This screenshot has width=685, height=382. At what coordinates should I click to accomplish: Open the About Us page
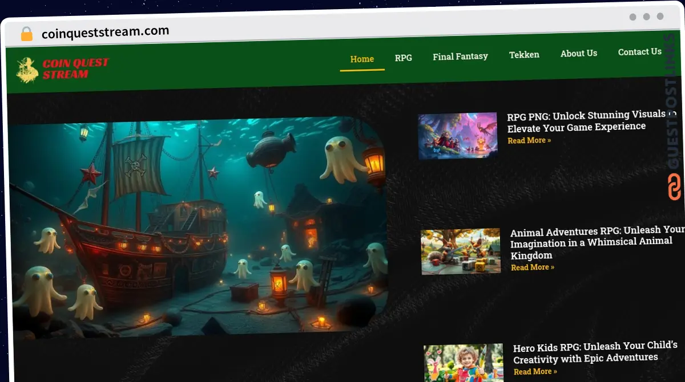[x=579, y=53]
